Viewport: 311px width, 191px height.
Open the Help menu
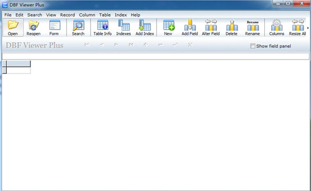(x=136, y=15)
